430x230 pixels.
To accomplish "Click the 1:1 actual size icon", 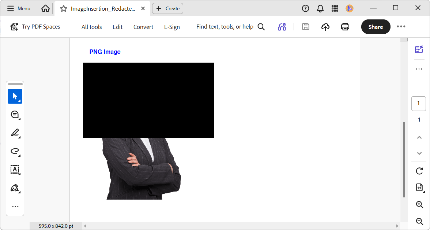I will (419, 187).
